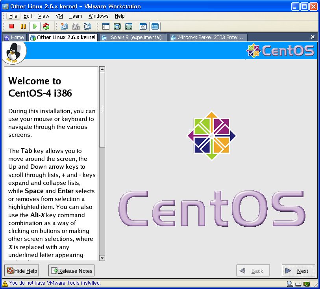Open the Release Notes
Viewport: 320px width, 289px height.
[72, 271]
